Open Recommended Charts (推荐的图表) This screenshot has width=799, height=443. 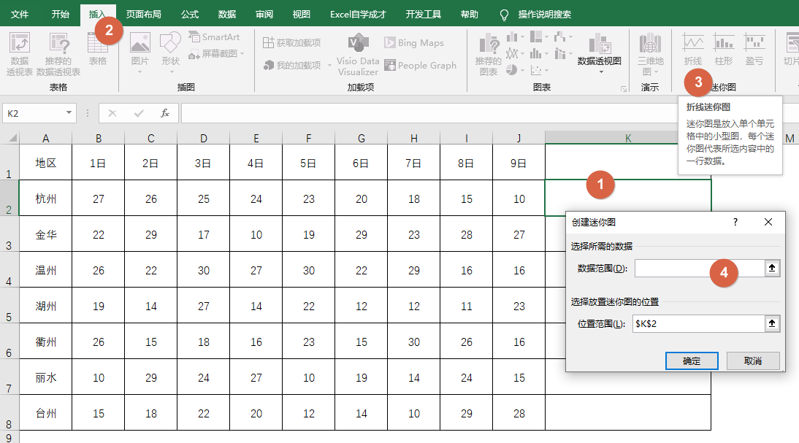coord(488,55)
